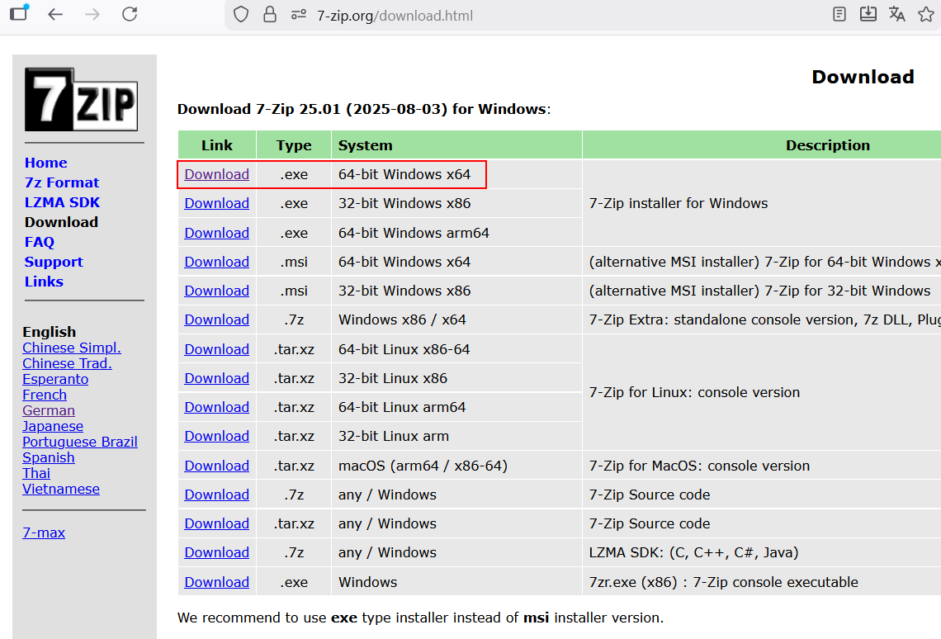Screen dimensions: 941x639
Task: Download the 64-bit Windows arm64 .exe installer
Action: [216, 233]
